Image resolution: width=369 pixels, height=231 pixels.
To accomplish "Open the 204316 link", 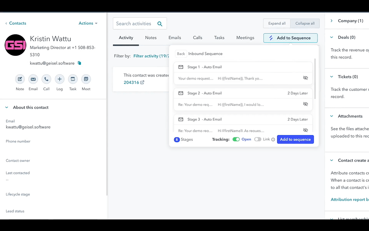I will (131, 83).
